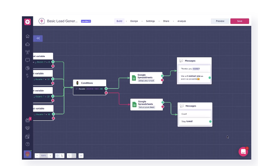258x166 pixels.
Task: Enable the pan move canvas tool
Action: (x=57, y=155)
